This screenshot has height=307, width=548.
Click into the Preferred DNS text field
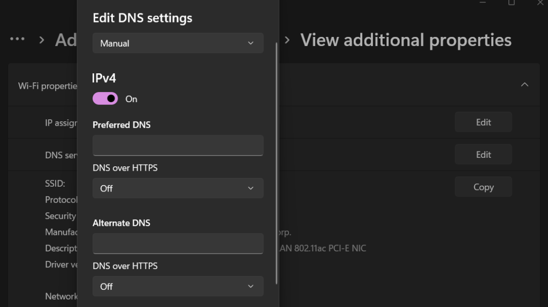178,145
